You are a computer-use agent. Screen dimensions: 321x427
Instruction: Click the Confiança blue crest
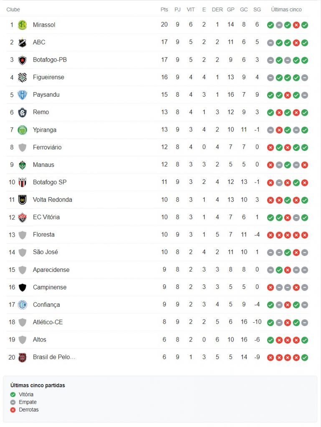(x=23, y=305)
